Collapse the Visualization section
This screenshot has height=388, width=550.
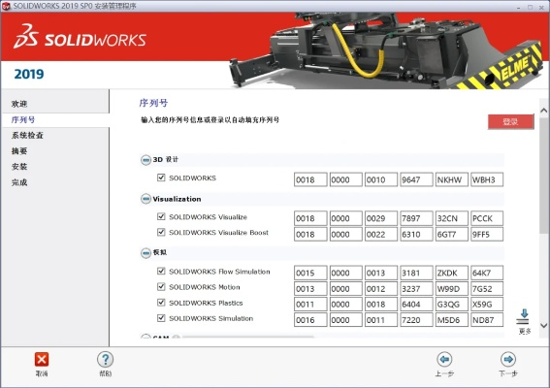click(x=146, y=199)
